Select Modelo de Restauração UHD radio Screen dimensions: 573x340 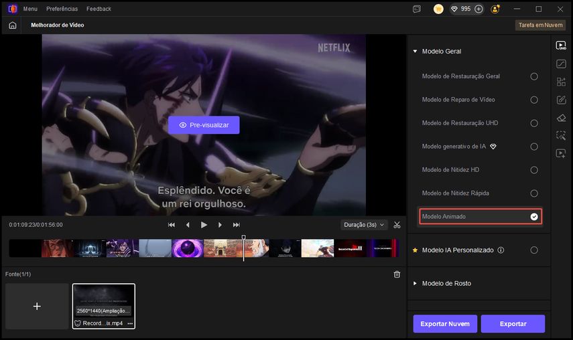[x=534, y=123]
